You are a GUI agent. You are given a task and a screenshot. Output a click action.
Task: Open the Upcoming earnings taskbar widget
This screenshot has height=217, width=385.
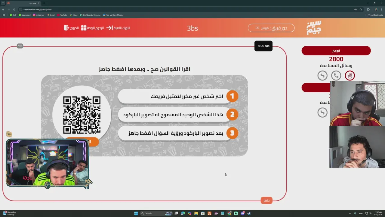tap(10, 213)
